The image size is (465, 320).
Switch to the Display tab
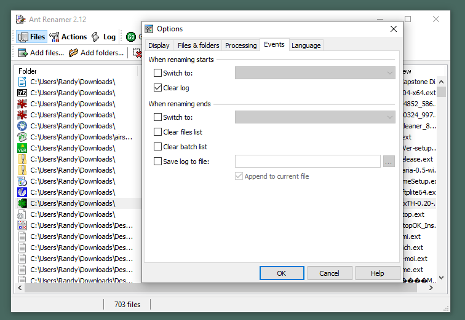coord(159,45)
